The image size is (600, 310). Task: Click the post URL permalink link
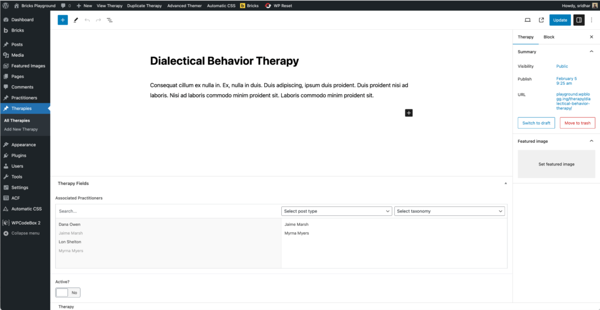point(572,101)
